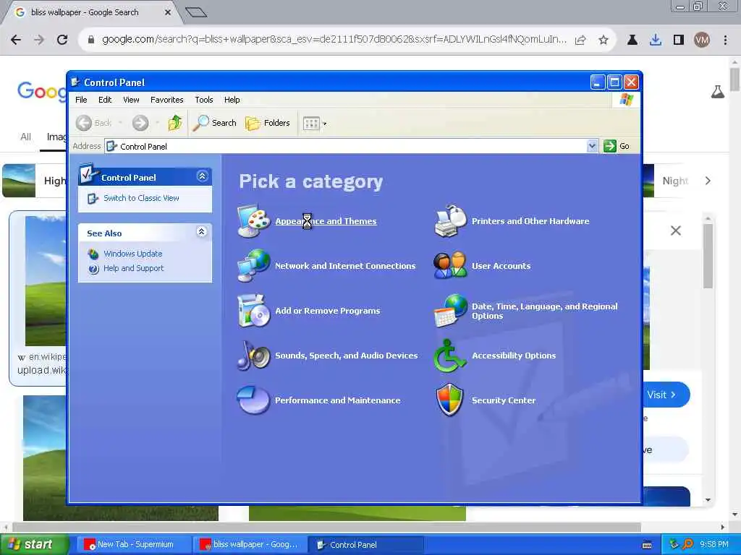This screenshot has height=555, width=741.
Task: Open Network and Internet Connections icon
Action: point(254,266)
